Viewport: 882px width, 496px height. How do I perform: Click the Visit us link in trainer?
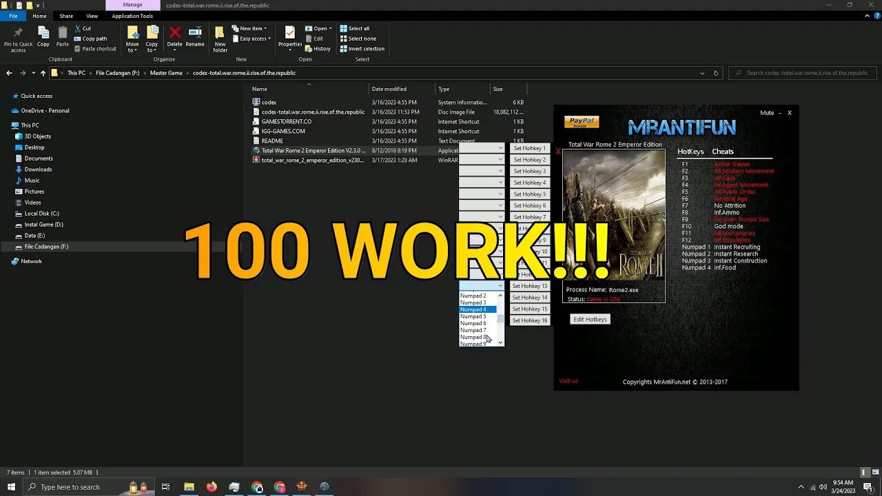(x=568, y=381)
